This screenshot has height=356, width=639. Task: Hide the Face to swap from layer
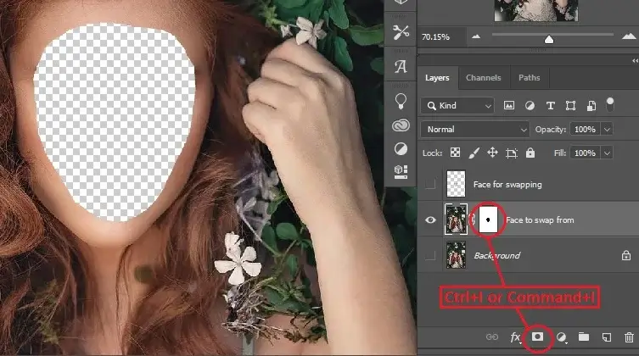430,220
